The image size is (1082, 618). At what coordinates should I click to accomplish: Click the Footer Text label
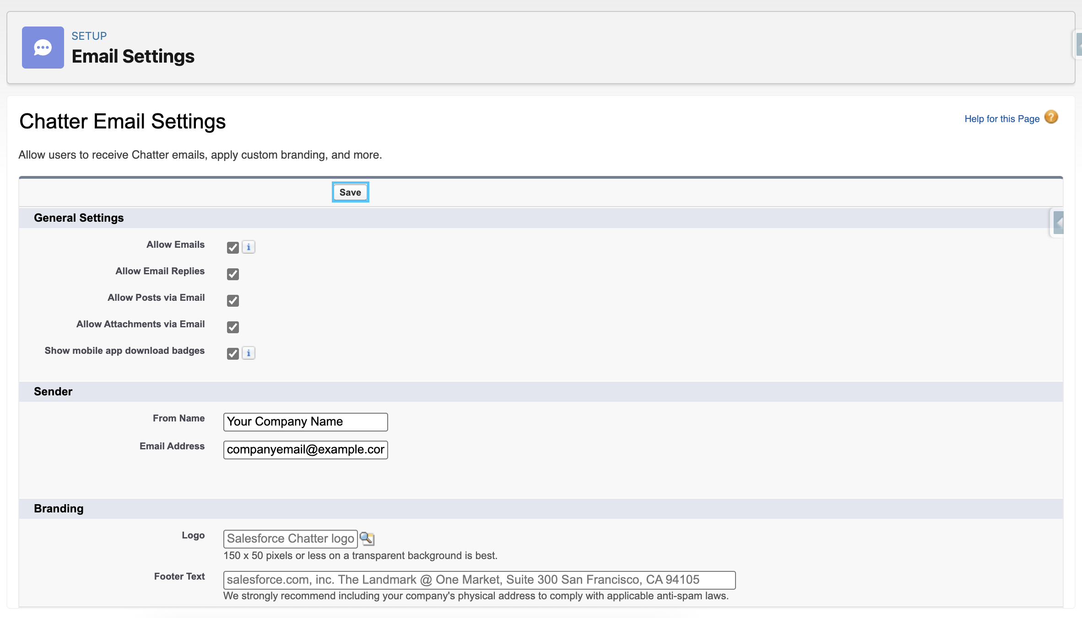179,576
